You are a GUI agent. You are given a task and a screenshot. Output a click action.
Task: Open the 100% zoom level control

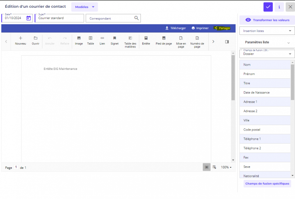tap(226, 167)
